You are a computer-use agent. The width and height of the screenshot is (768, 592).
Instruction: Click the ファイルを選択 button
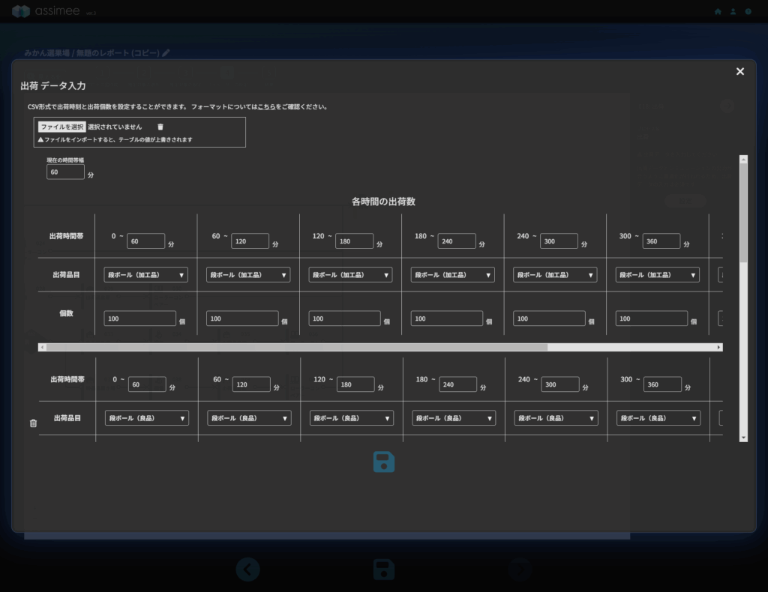(x=62, y=127)
